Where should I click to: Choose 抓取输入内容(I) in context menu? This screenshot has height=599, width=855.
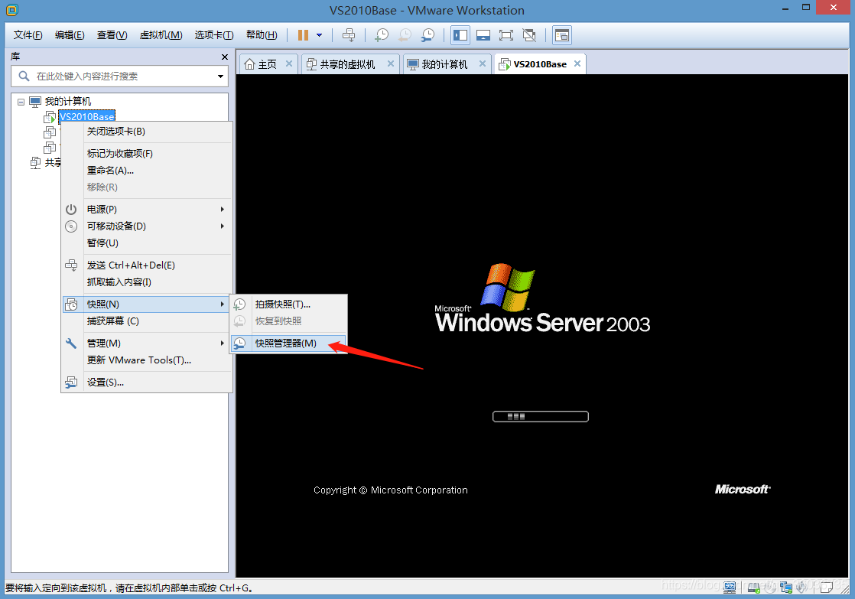[147, 282]
